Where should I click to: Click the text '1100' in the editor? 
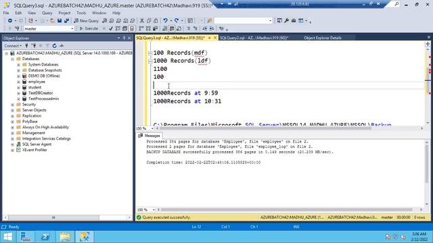pos(160,69)
